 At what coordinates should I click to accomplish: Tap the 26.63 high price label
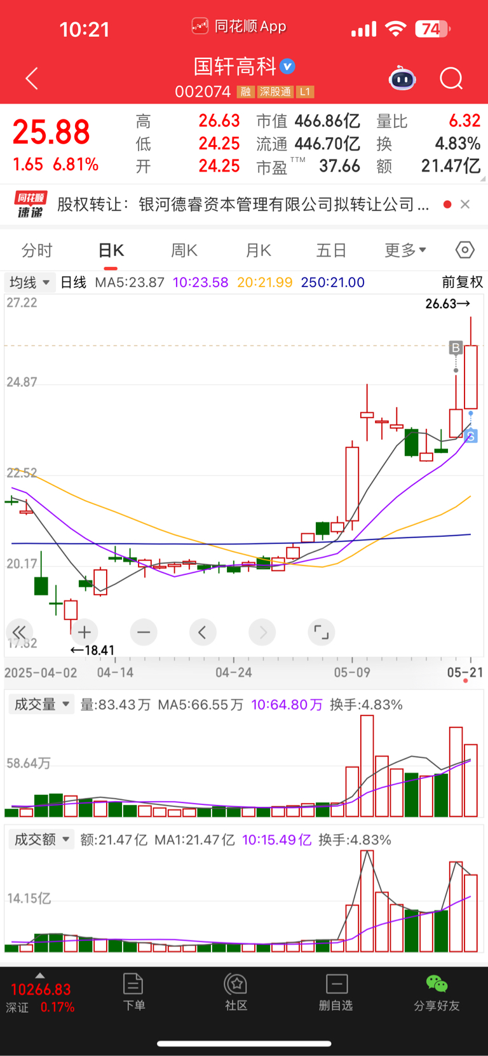click(x=447, y=304)
